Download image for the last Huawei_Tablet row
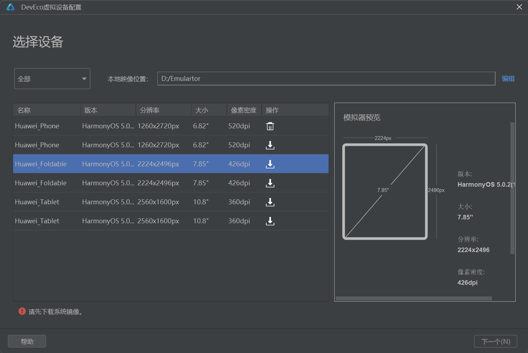 (x=270, y=221)
